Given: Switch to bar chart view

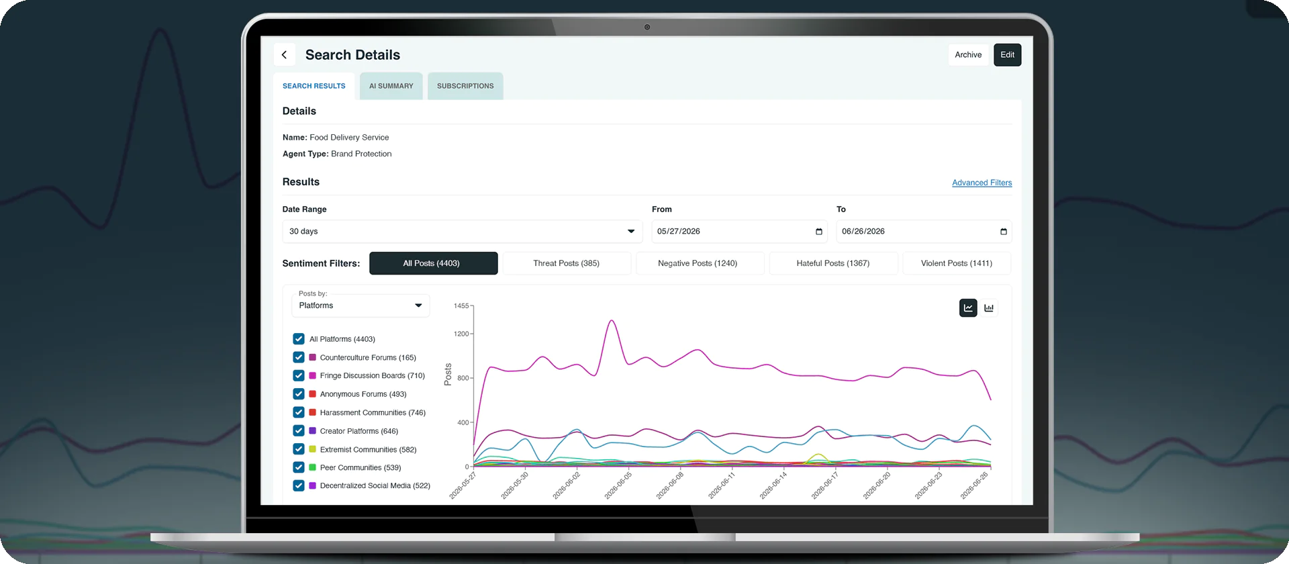Looking at the screenshot, I should pos(989,308).
